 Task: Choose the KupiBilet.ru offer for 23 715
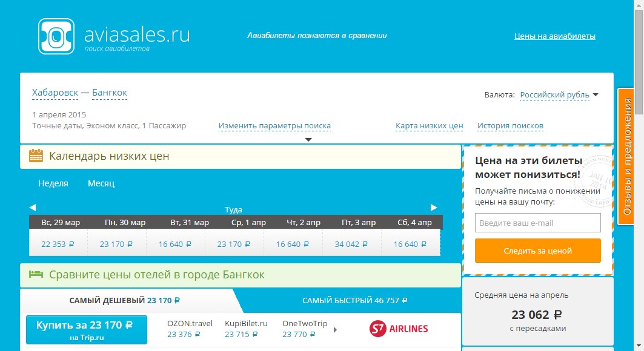coord(246,329)
